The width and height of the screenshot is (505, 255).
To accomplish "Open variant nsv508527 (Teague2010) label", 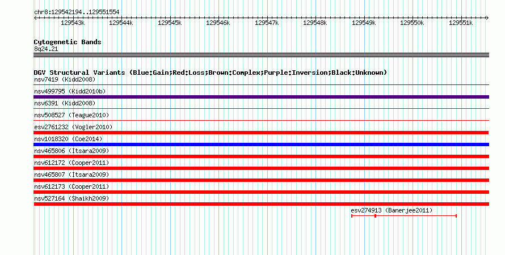I will [71, 115].
